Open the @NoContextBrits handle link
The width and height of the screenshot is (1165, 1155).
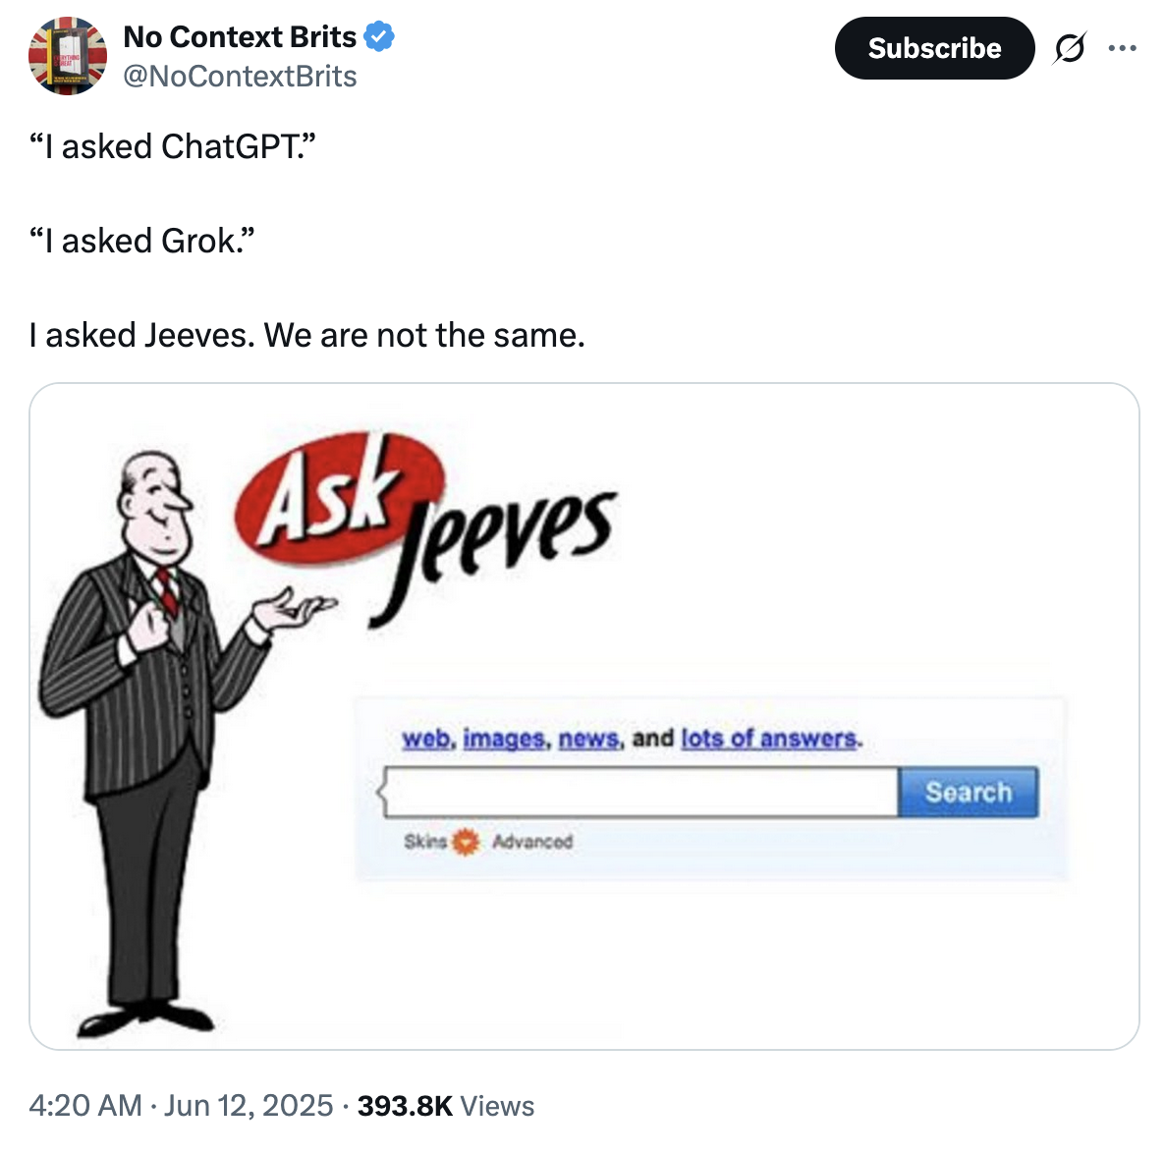pyautogui.click(x=240, y=77)
